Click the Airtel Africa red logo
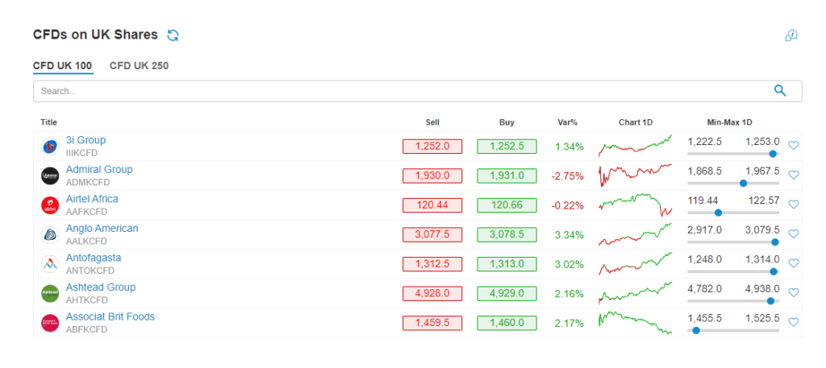Screen dimensions: 826x368 [x=50, y=205]
